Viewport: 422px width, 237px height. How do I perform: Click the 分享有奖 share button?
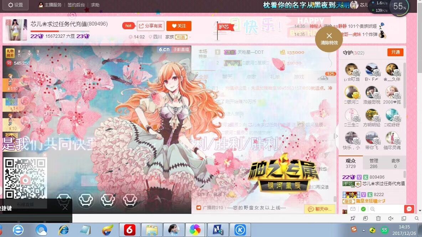point(150,26)
